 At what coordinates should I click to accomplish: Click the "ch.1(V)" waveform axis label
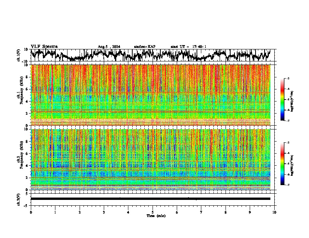19,55
